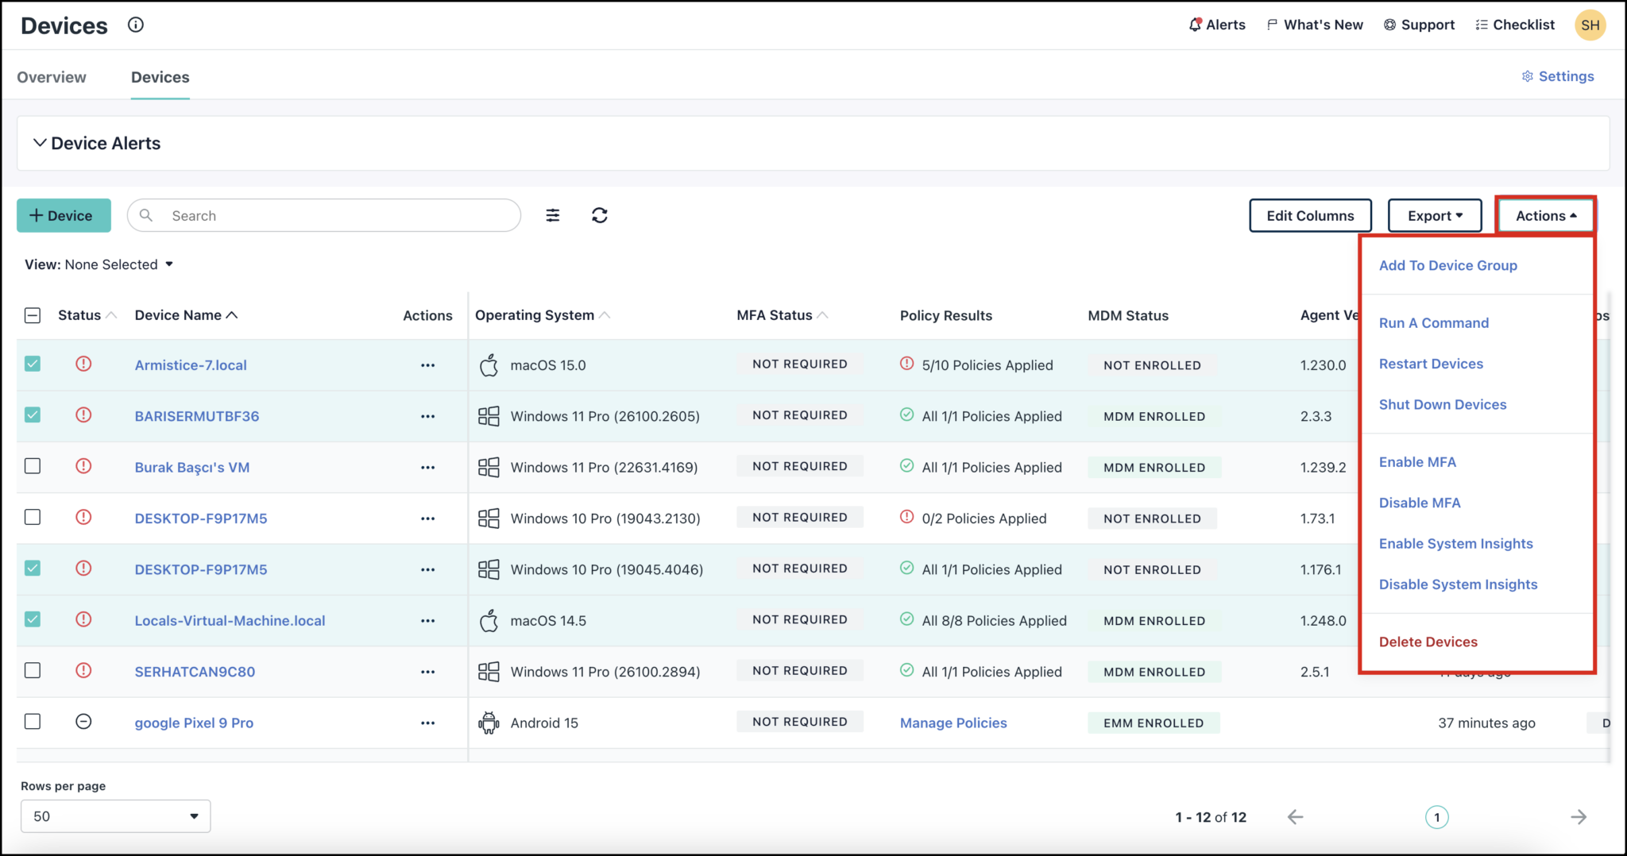This screenshot has width=1627, height=856.
Task: Click the select-all checkbox in the header
Action: (x=33, y=314)
